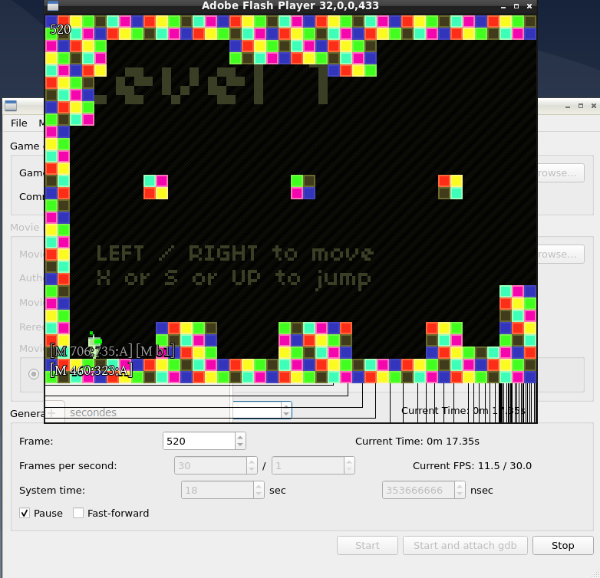Click the left floating colored block in game
Image resolution: width=600 pixels, height=578 pixels.
pos(156,187)
